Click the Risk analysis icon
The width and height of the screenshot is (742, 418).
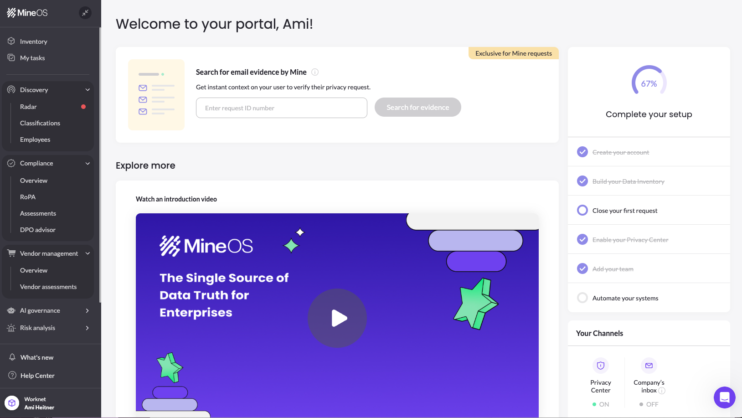(x=11, y=328)
